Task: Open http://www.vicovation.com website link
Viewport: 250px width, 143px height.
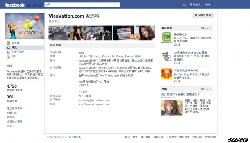Action: coord(93,104)
